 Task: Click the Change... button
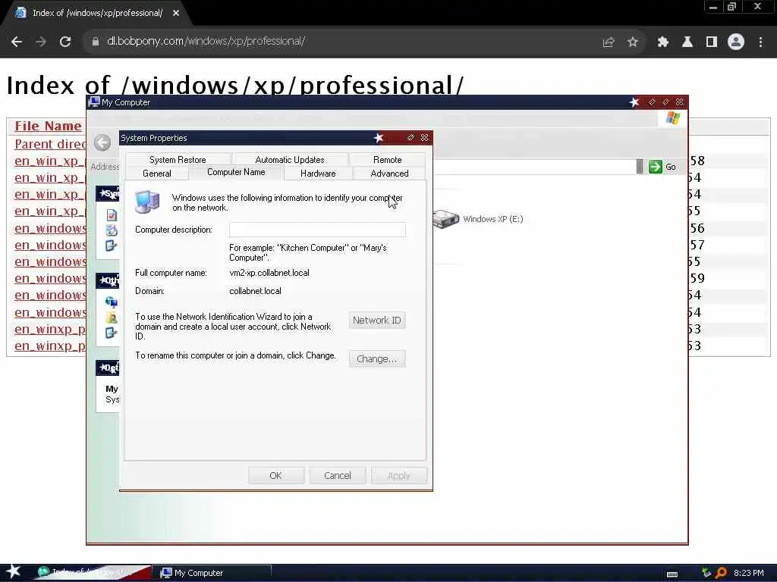point(376,358)
